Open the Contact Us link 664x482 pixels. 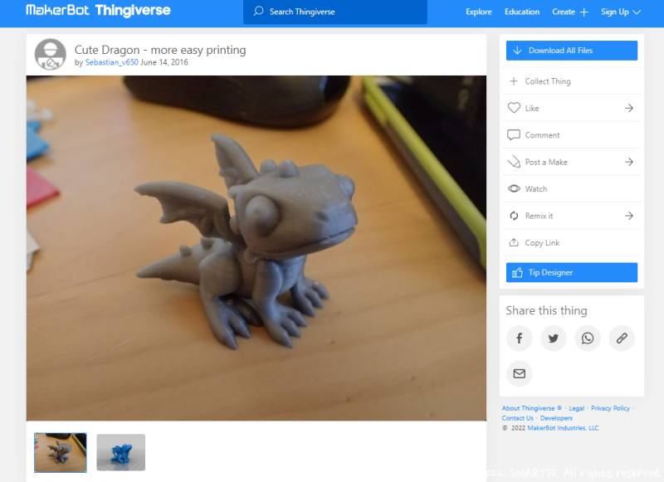point(517,418)
